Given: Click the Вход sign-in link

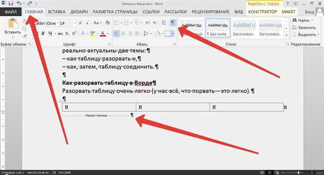Looking at the screenshot, I should tap(309, 12).
